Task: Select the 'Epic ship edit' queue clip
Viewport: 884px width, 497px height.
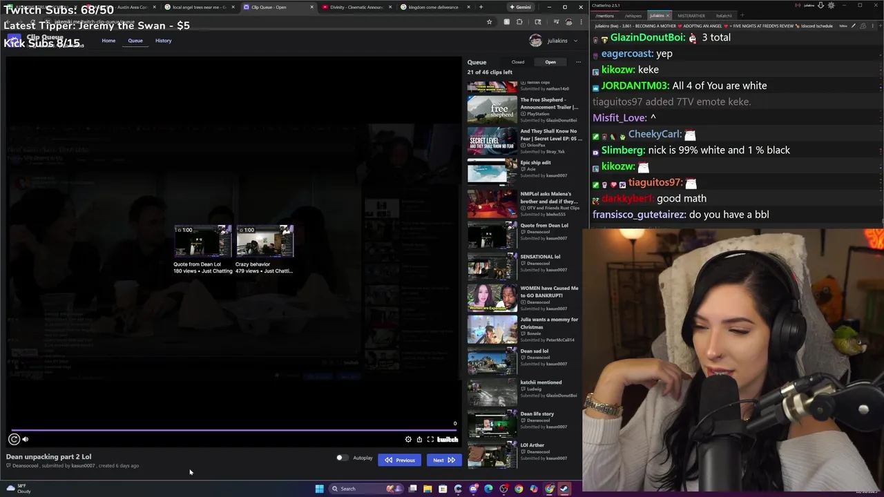Action: [x=523, y=173]
